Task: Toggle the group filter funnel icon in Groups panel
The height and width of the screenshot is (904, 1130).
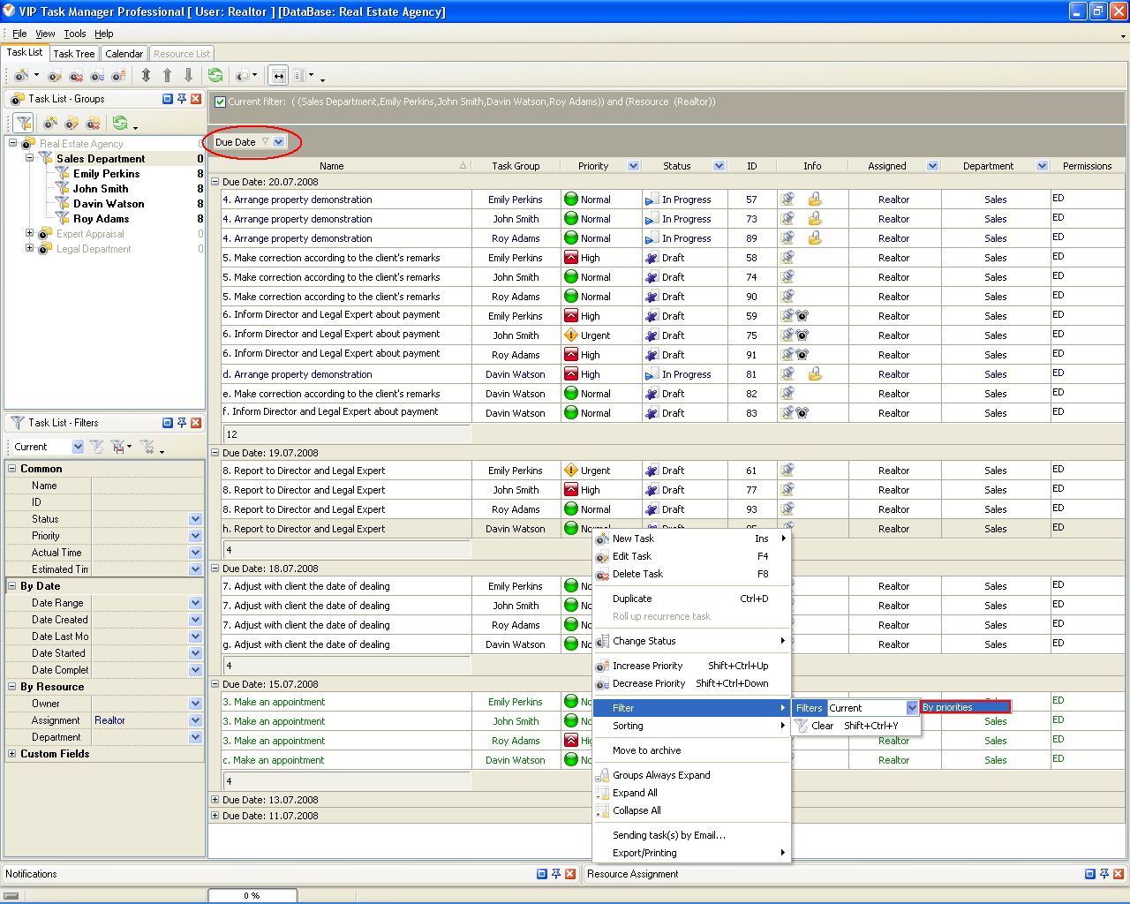Action: click(x=24, y=123)
